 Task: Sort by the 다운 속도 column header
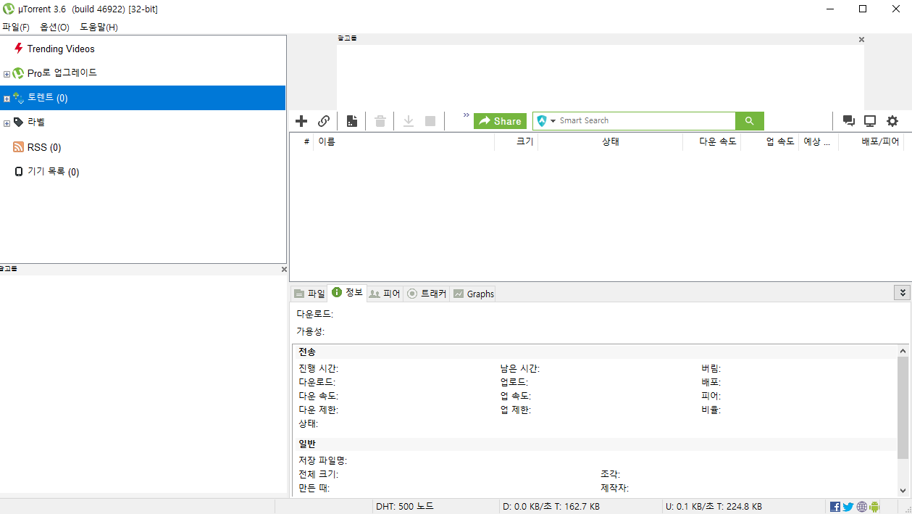(x=712, y=142)
